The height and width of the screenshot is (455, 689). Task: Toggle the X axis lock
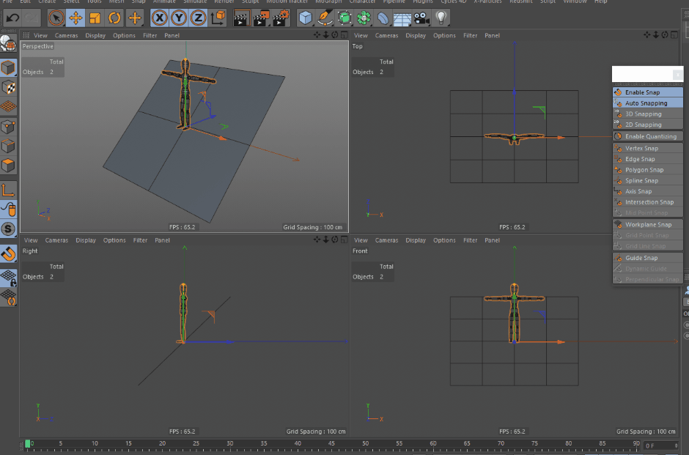[x=160, y=18]
